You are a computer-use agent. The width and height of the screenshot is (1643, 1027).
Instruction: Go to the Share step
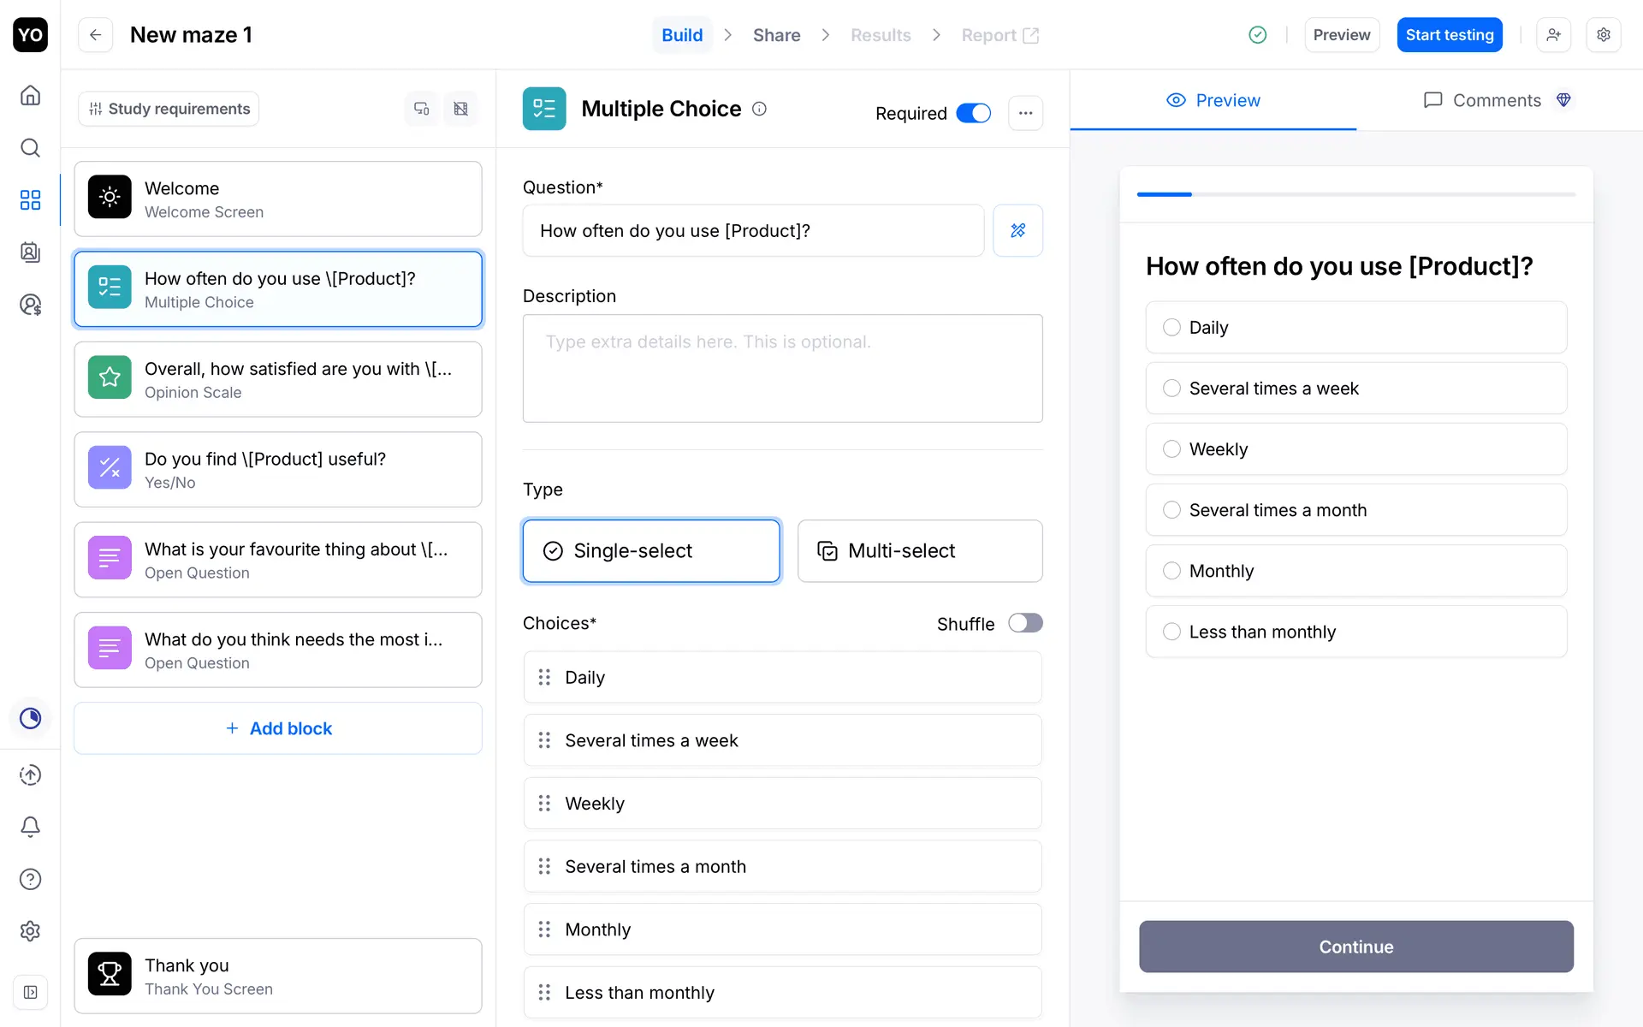[776, 35]
